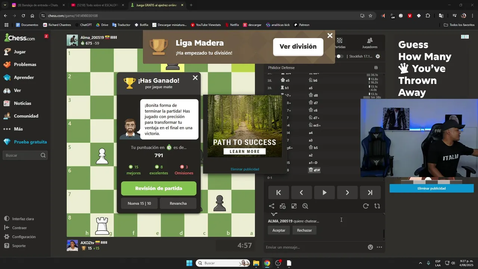Click the reload arrow icon
Screen dimensions: 478x269
coord(366,206)
